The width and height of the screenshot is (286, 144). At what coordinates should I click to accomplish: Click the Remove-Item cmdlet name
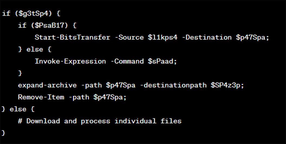[41, 97]
